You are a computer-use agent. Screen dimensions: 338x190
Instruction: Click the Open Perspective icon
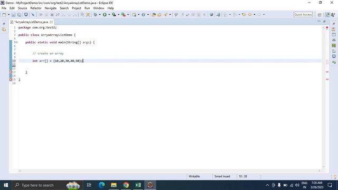coord(320,15)
